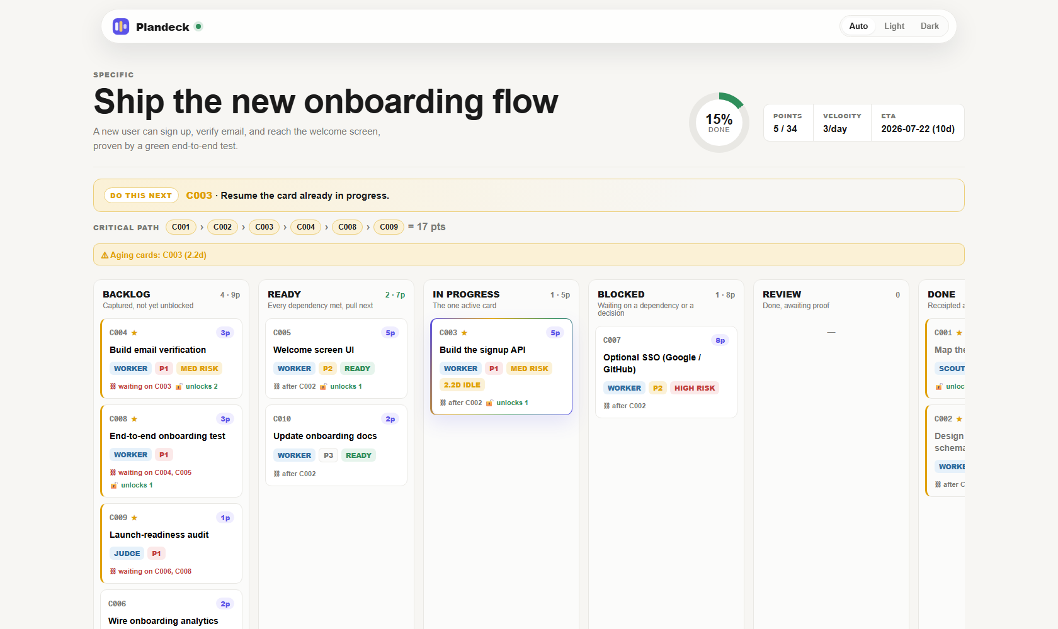Click the points value 5 / 34
Screen dimensions: 1058x629
(785, 129)
